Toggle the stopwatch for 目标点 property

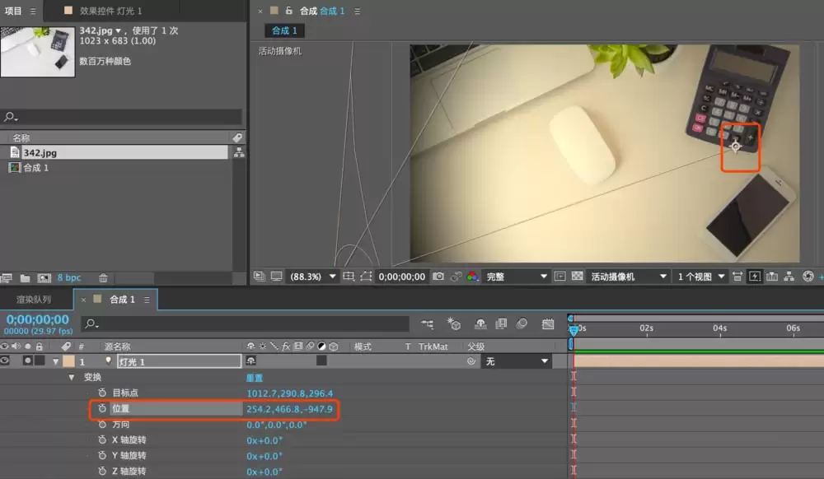(102, 393)
